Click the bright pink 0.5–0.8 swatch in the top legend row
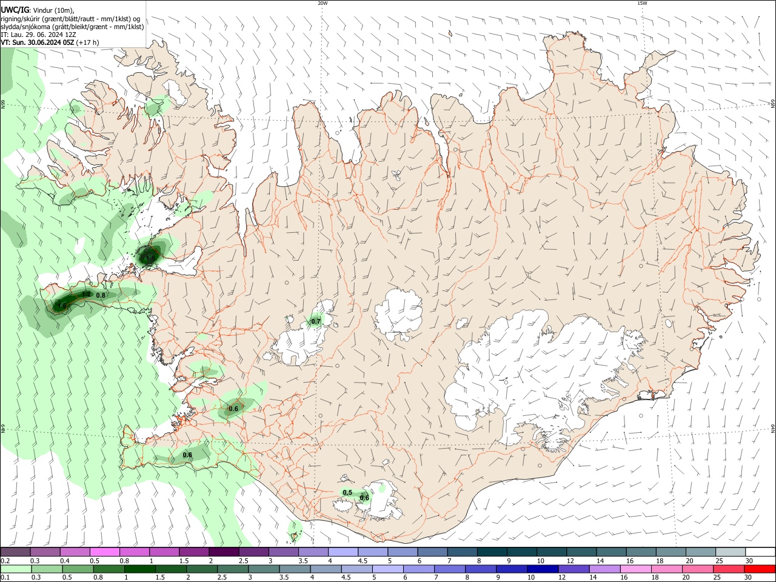This screenshot has height=582, width=776. (105, 552)
